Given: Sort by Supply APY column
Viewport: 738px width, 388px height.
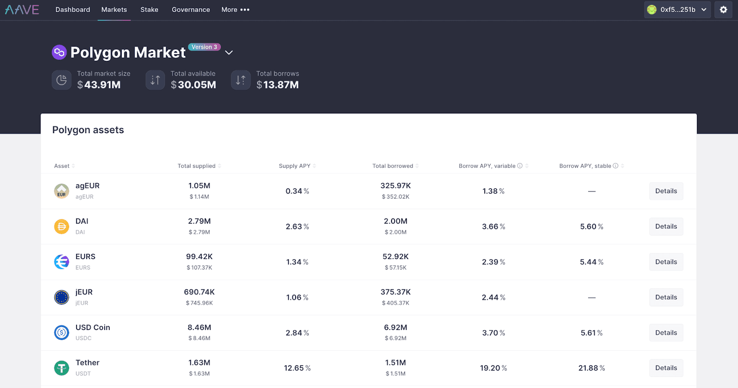Looking at the screenshot, I should [297, 166].
